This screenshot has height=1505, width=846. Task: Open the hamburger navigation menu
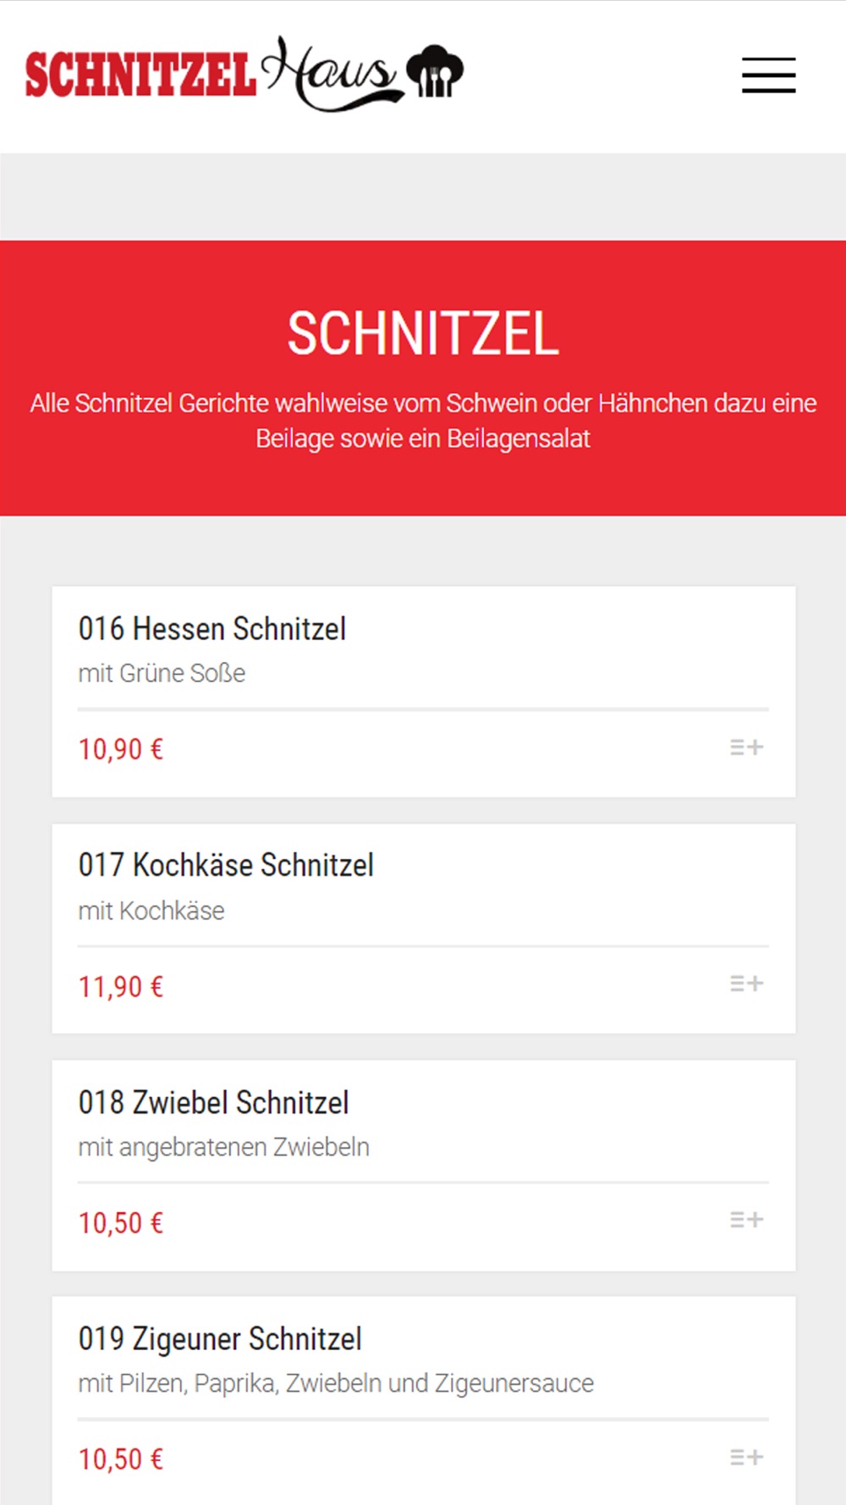[x=768, y=75]
